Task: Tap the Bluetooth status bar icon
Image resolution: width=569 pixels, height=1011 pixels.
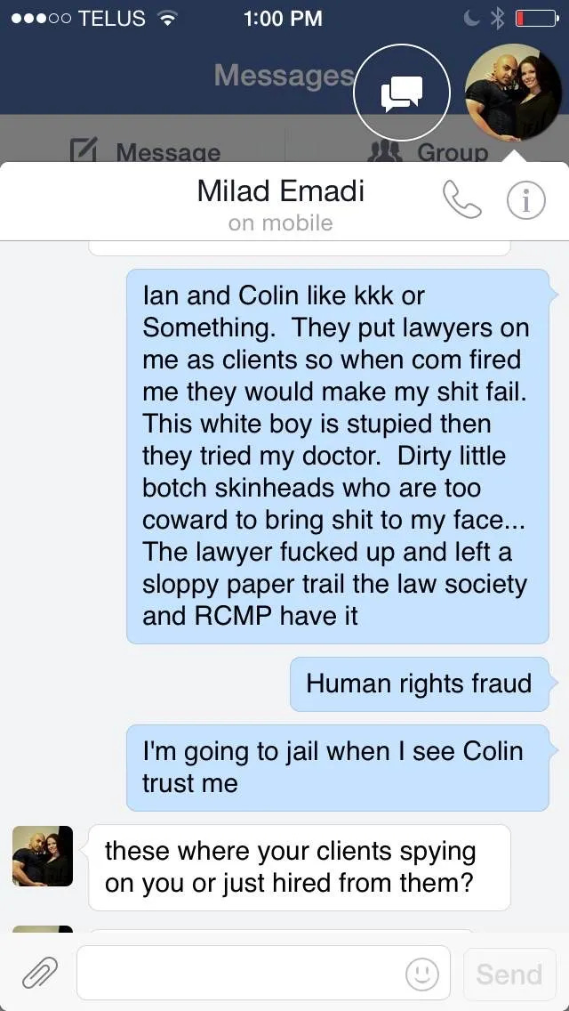Action: pos(498,19)
